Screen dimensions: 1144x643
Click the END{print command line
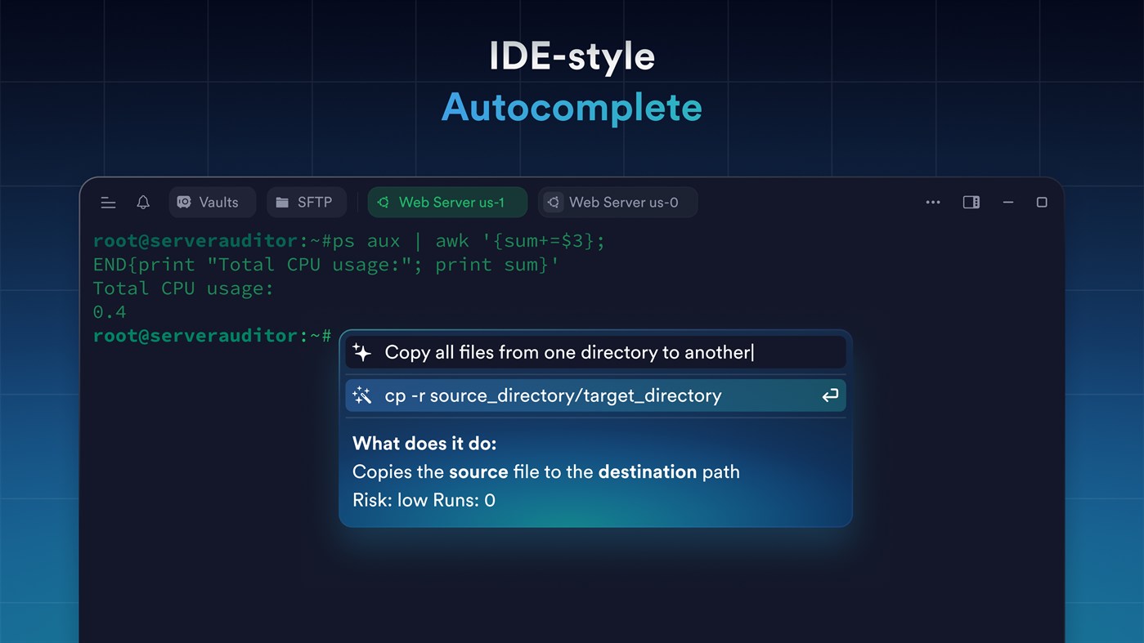(x=326, y=265)
